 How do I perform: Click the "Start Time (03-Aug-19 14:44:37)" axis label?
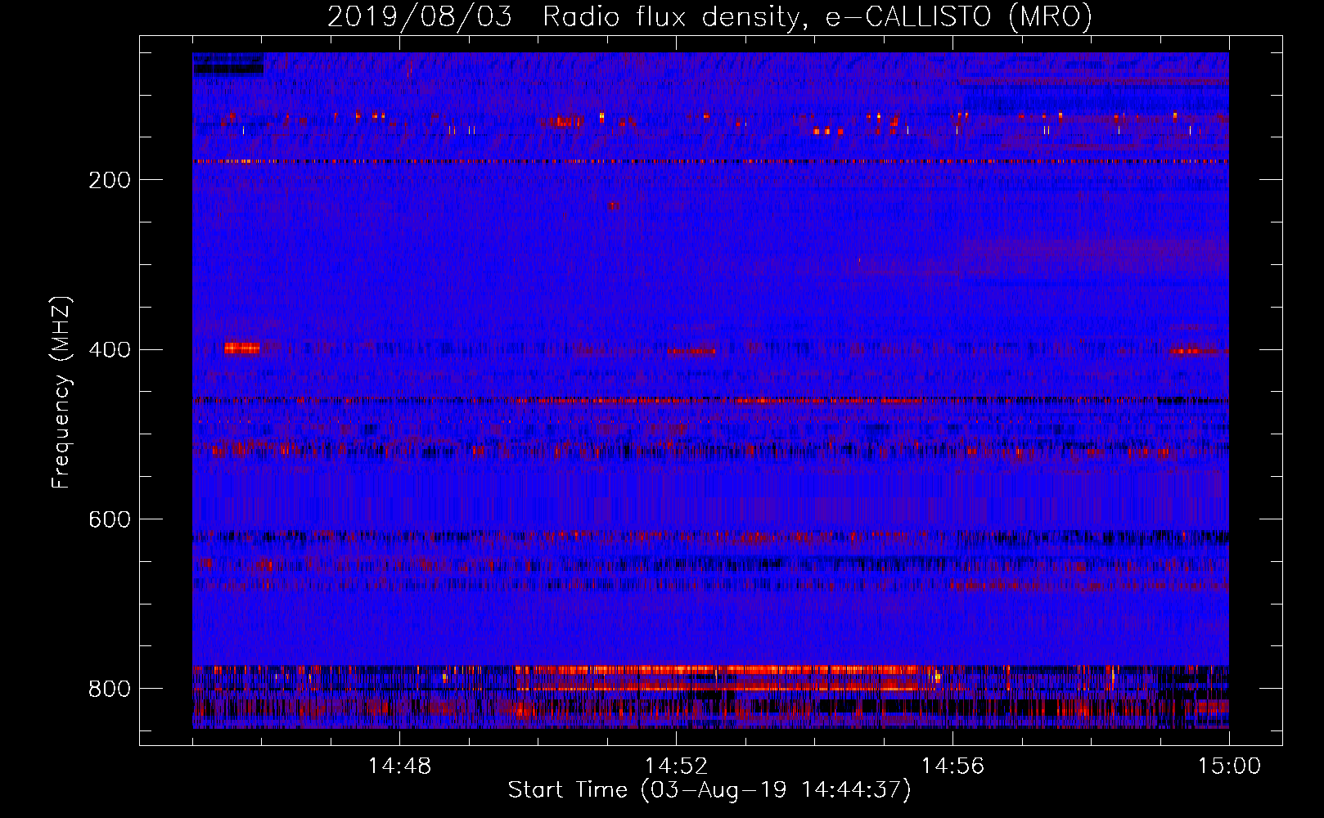pos(709,790)
